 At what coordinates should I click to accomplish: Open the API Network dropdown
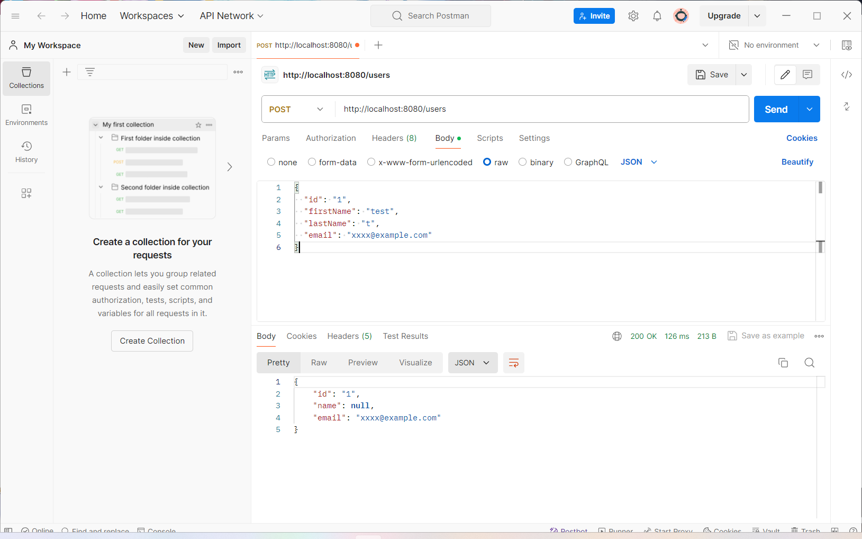(x=231, y=16)
